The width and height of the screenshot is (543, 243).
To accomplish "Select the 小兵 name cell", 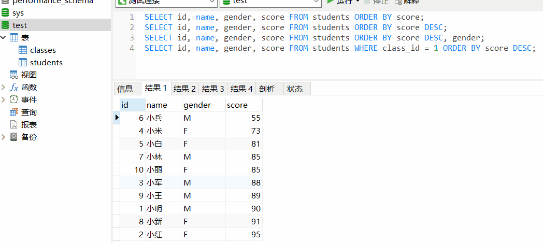I will (x=164, y=118).
